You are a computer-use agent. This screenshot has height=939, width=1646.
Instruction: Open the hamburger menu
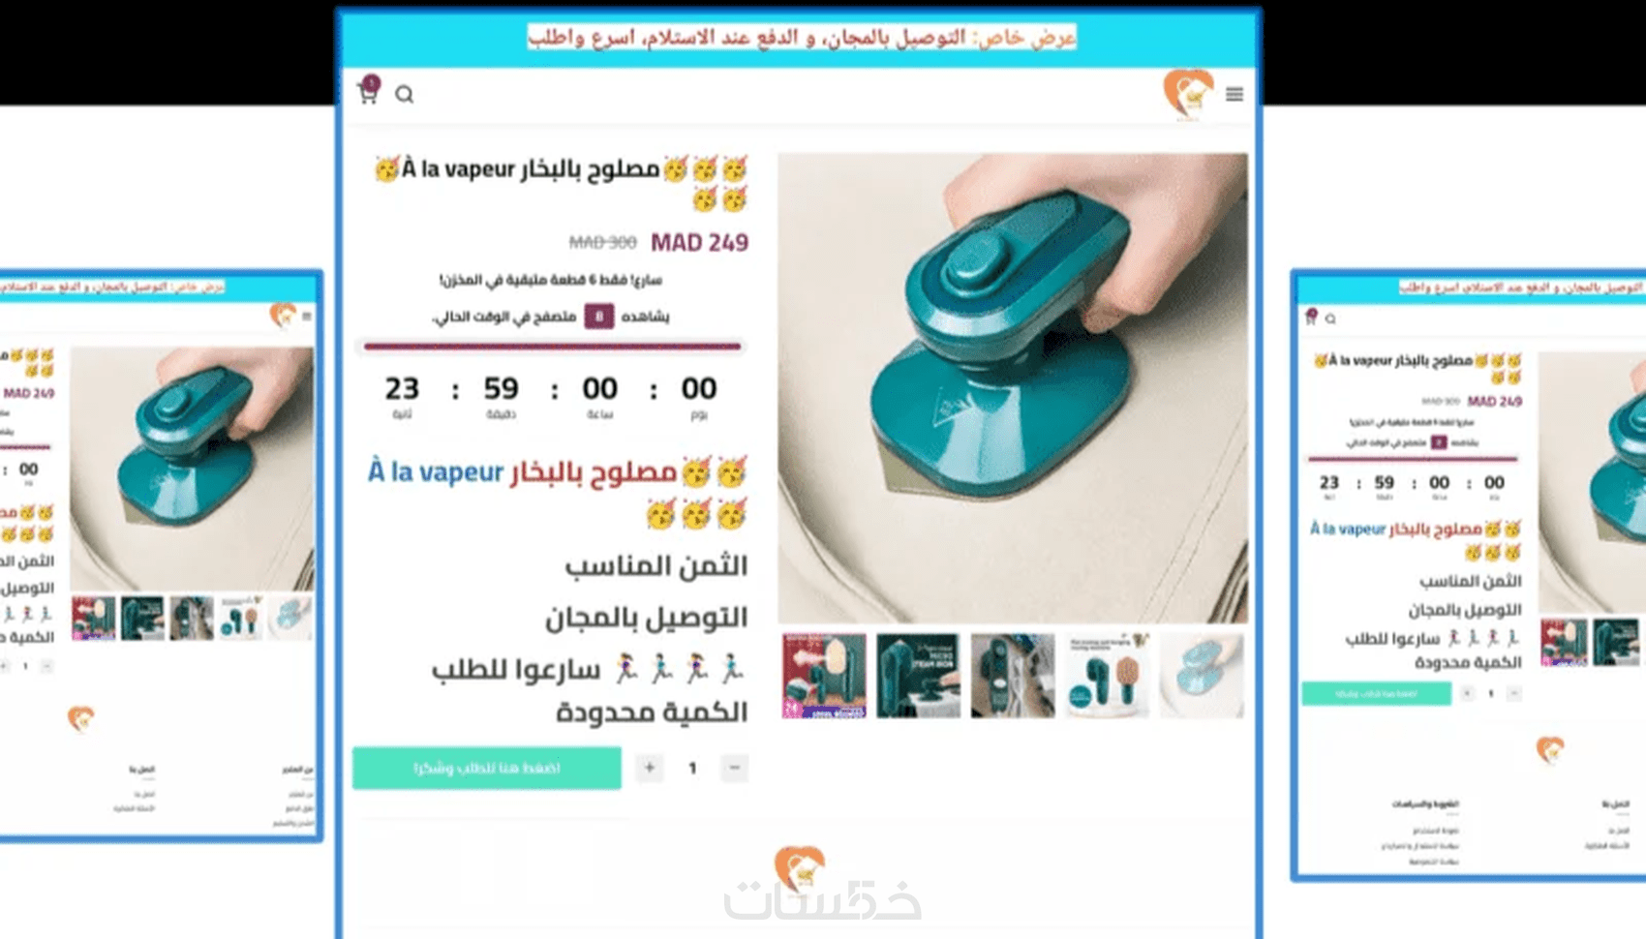[1234, 94]
